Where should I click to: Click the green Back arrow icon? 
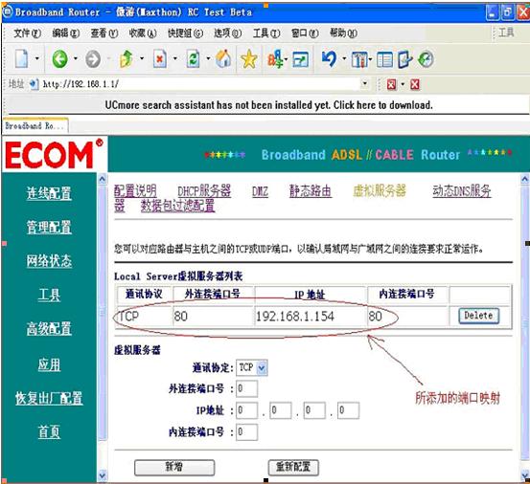[59, 59]
